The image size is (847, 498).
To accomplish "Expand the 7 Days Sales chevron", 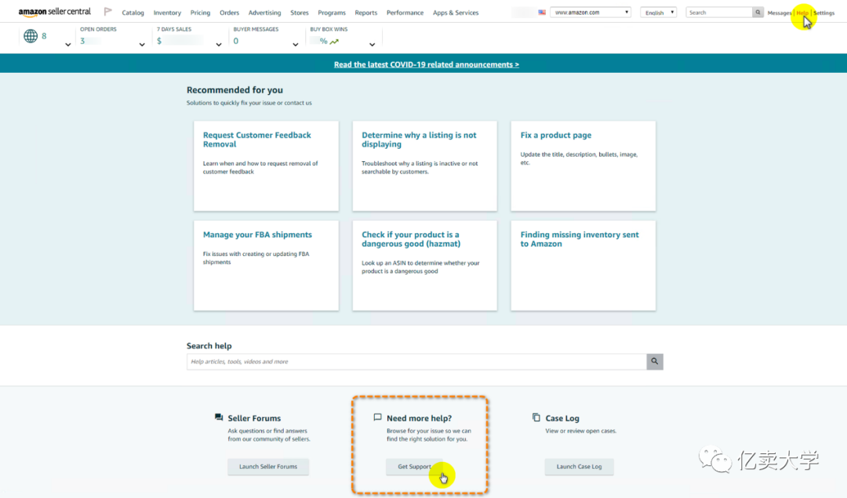I will (219, 45).
